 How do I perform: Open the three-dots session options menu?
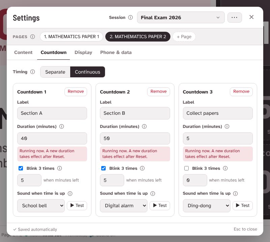tap(235, 18)
